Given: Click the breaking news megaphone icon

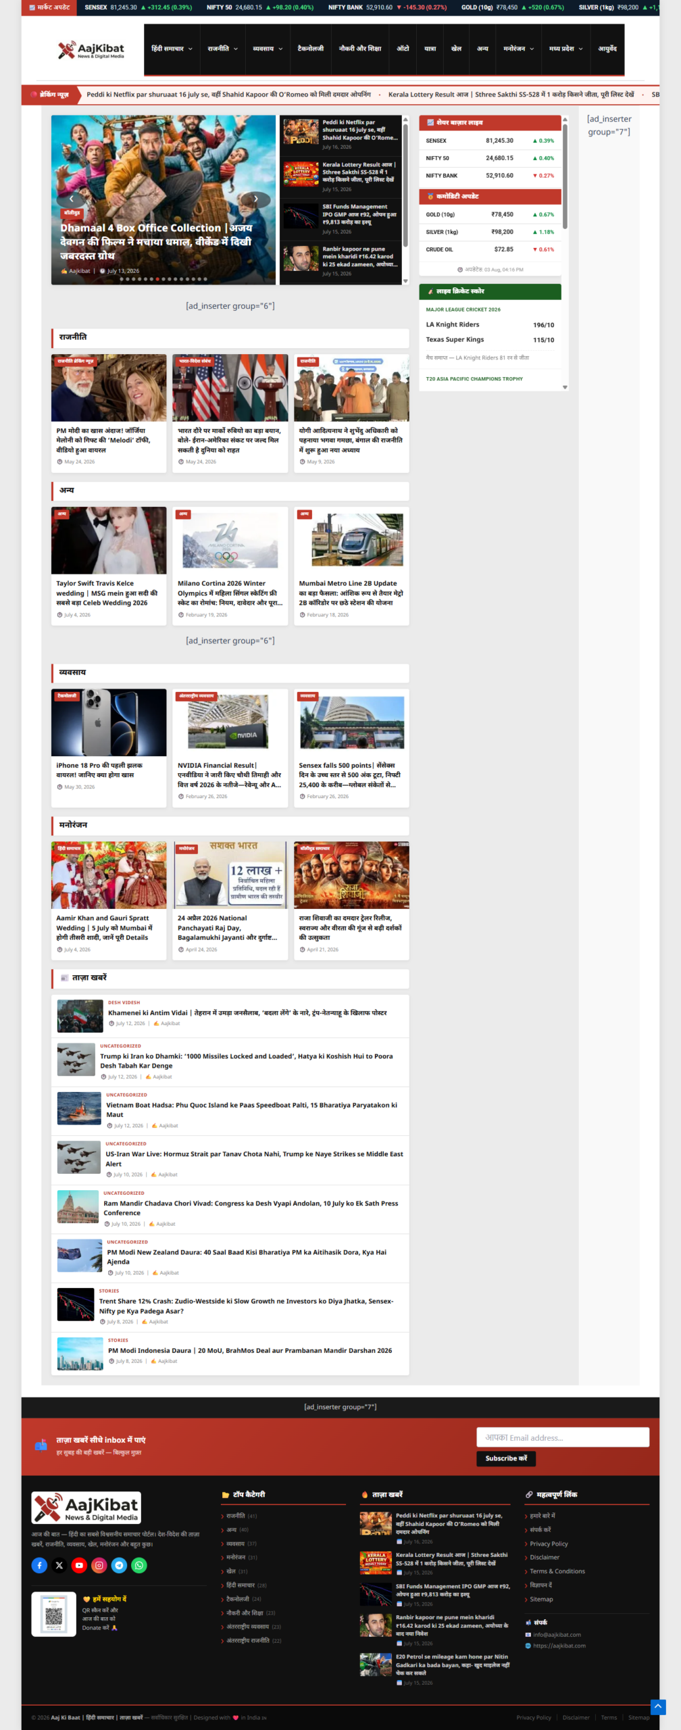Looking at the screenshot, I should pyautogui.click(x=33, y=95).
